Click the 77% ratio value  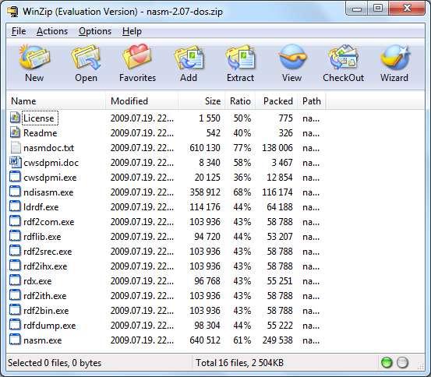tap(242, 148)
